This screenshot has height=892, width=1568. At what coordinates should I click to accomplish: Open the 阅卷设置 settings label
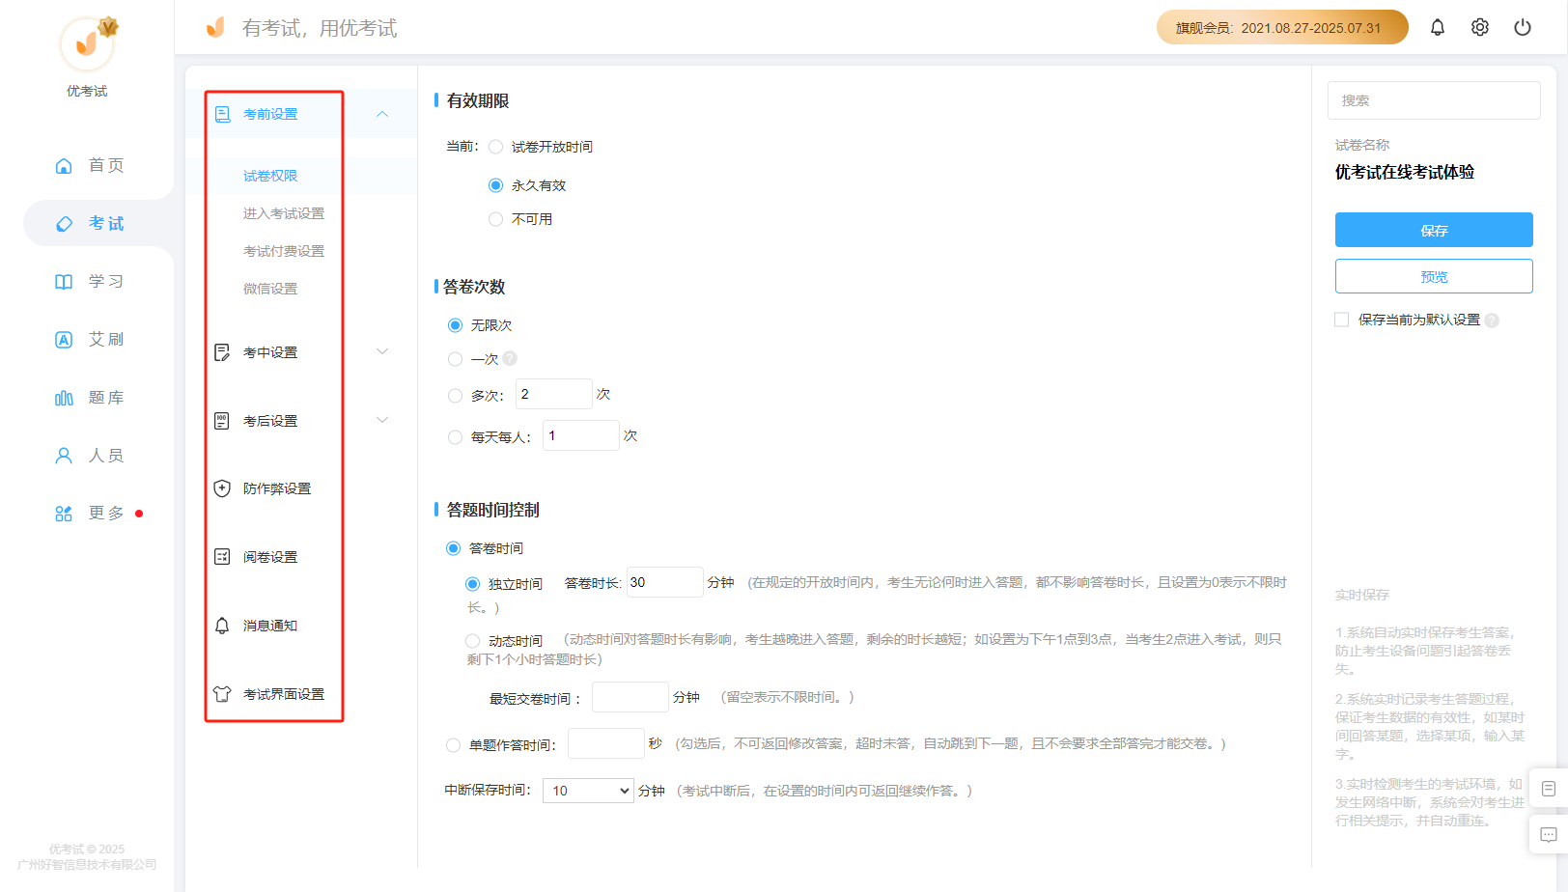[270, 557]
